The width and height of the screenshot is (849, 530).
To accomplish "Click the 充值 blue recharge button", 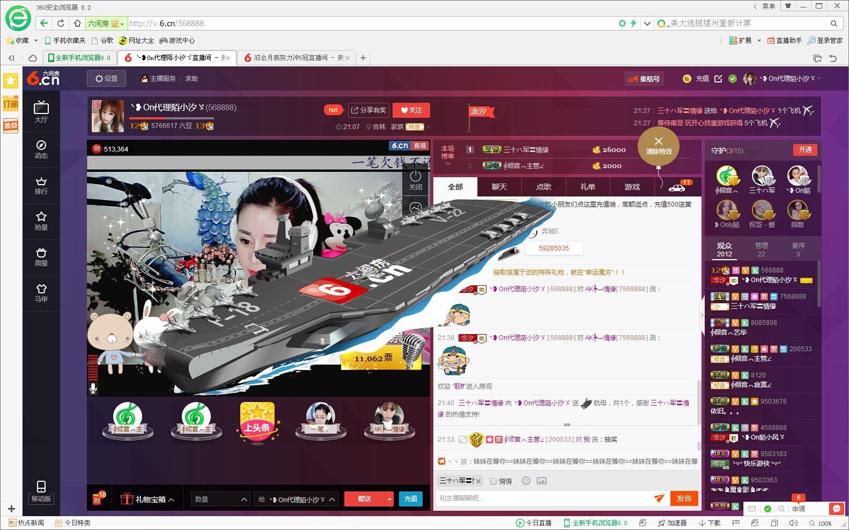I will point(411,499).
